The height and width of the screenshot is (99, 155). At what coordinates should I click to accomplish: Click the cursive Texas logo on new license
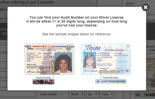93,48
